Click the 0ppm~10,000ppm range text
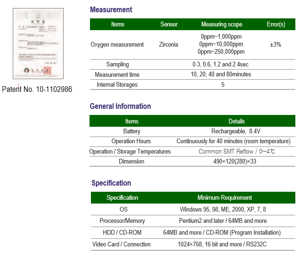 (221, 44)
